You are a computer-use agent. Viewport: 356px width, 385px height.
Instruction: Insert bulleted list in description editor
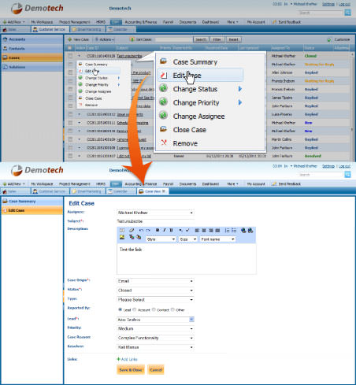[x=234, y=231]
